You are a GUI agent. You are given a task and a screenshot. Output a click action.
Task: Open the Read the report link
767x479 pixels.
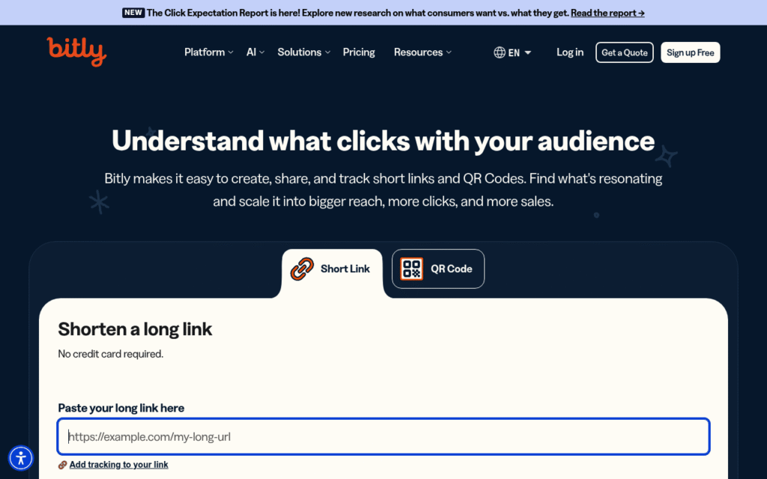(607, 13)
